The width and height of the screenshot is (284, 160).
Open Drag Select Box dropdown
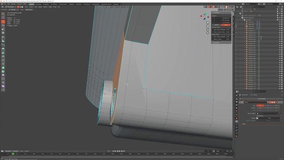click(29, 10)
